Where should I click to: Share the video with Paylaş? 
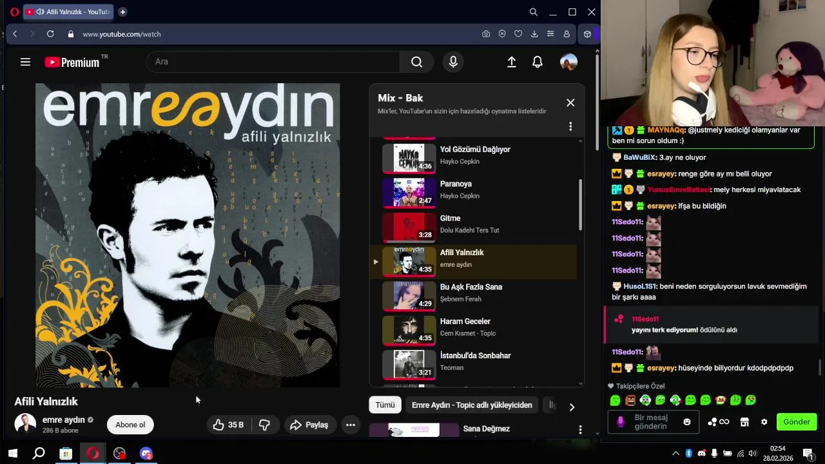309,425
